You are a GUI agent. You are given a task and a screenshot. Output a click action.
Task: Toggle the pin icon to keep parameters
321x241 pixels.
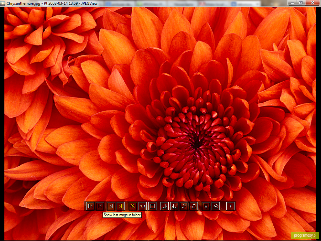[206, 206]
